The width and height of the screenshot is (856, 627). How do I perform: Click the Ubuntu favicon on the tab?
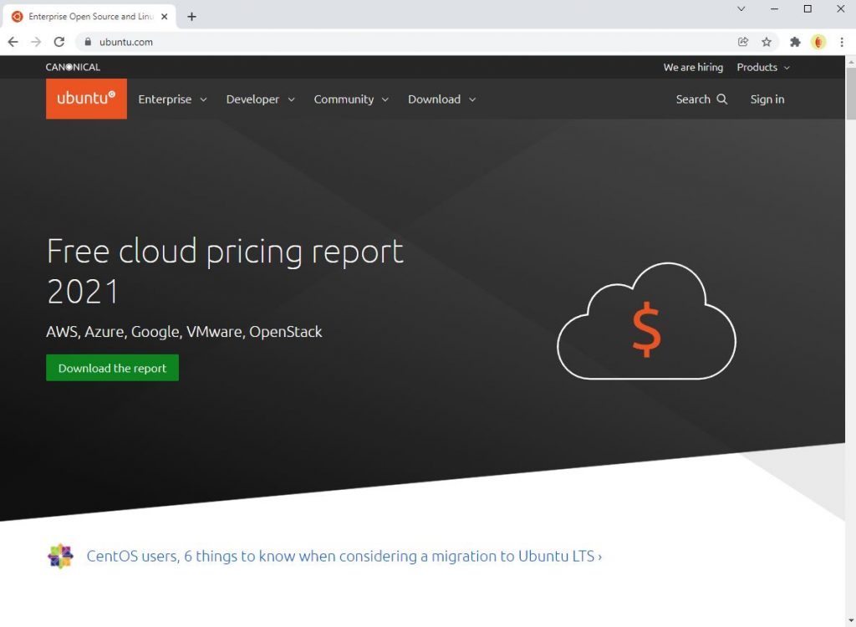click(x=17, y=17)
